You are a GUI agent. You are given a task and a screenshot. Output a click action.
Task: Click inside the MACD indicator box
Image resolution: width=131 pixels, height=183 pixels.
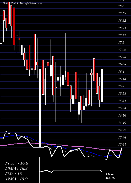pyautogui.click(x=72, y=170)
